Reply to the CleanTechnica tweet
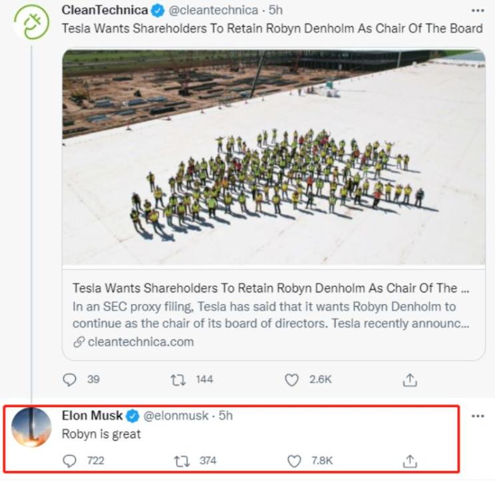Screen dimensions: 495x481 pyautogui.click(x=70, y=379)
